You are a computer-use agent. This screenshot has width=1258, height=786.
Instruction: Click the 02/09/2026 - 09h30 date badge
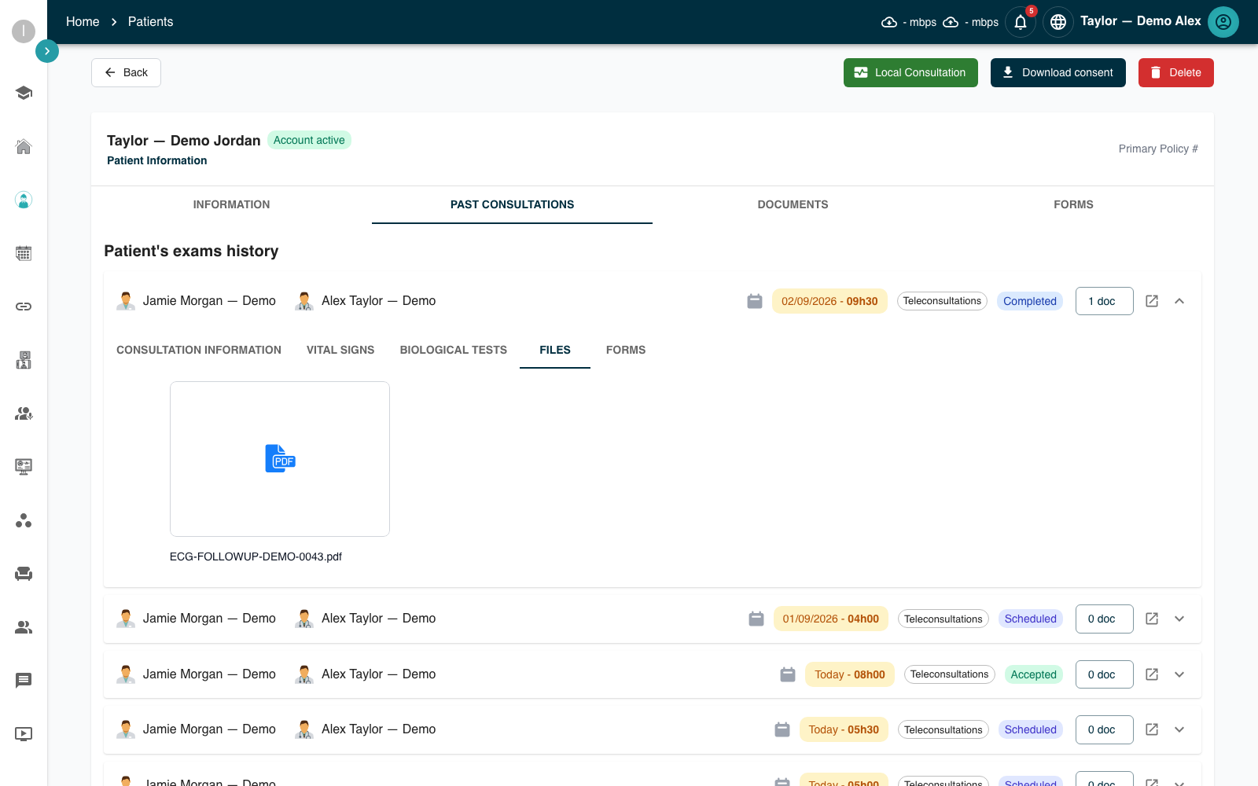click(829, 301)
